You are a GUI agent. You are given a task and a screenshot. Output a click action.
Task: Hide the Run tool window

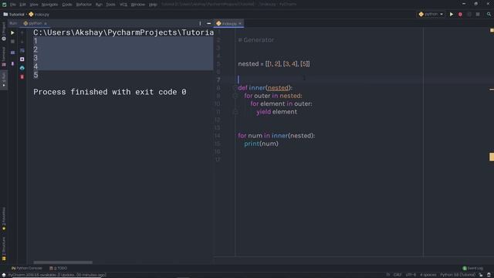pyautogui.click(x=209, y=23)
